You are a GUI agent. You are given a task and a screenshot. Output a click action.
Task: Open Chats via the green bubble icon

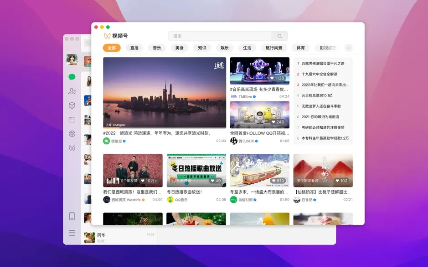click(72, 77)
